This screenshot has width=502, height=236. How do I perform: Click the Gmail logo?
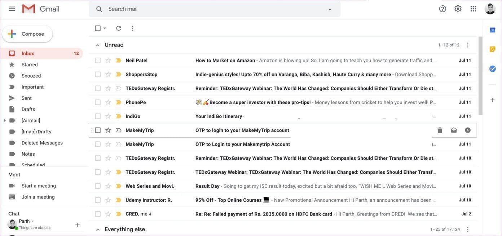pos(41,9)
